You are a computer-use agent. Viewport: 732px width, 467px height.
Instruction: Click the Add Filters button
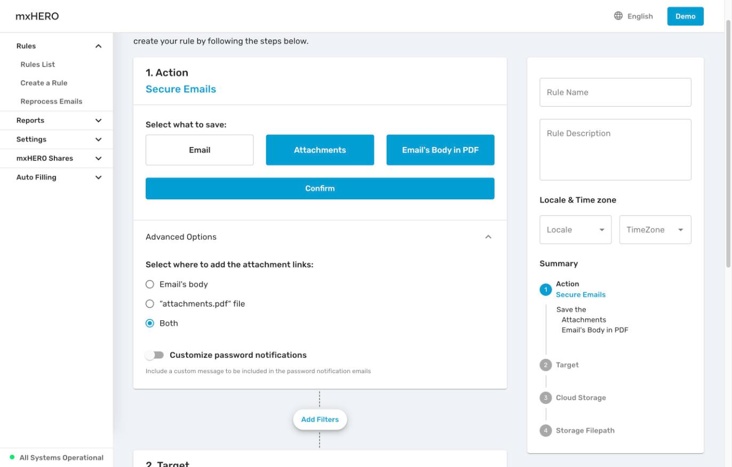[x=320, y=420]
